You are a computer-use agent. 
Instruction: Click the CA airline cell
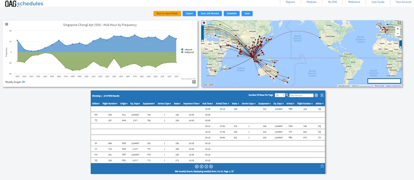[x=320, y=138]
